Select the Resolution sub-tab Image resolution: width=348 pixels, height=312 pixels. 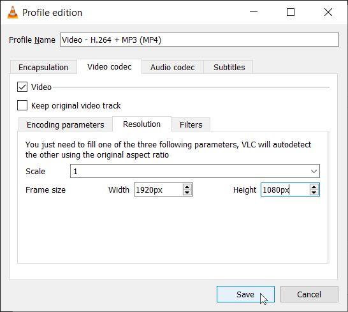click(142, 124)
